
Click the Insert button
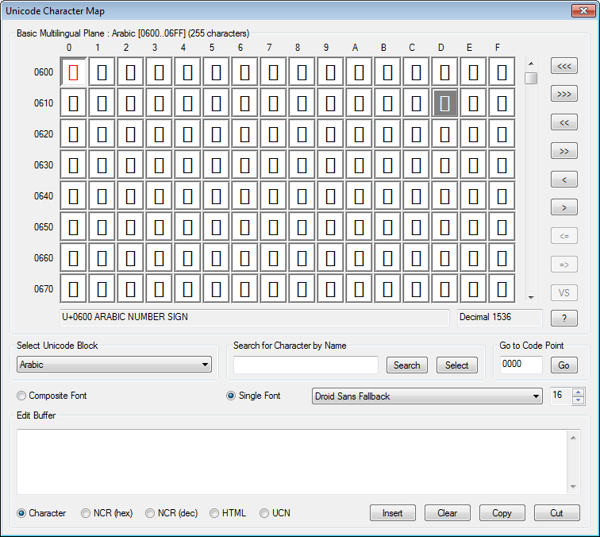point(393,513)
